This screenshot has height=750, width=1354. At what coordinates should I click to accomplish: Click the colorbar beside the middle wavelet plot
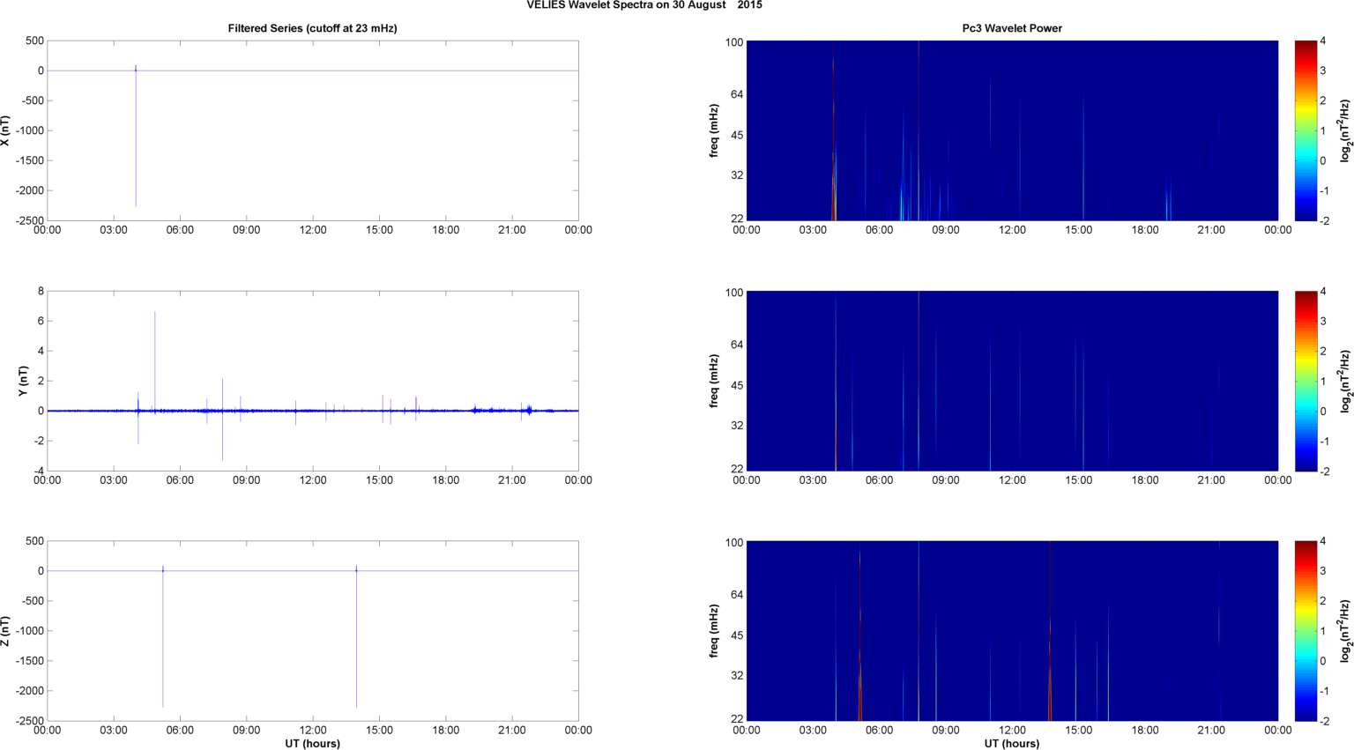pyautogui.click(x=1305, y=381)
